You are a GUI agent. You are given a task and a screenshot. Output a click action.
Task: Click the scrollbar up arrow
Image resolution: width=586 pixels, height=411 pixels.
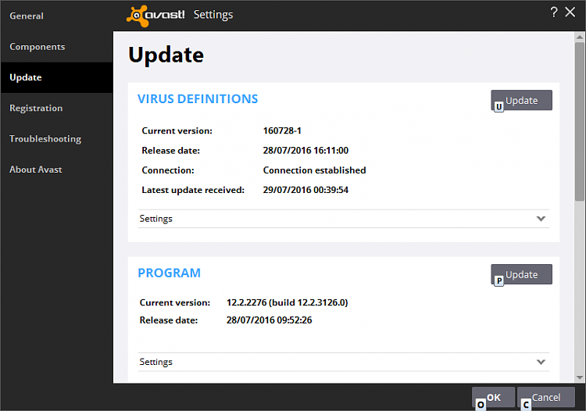coord(580,37)
